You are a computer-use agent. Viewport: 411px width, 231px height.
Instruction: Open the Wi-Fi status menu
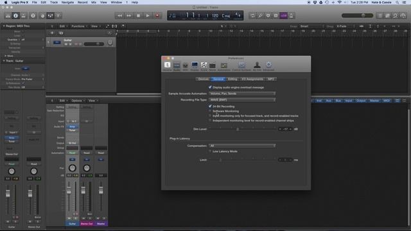coord(340,3)
